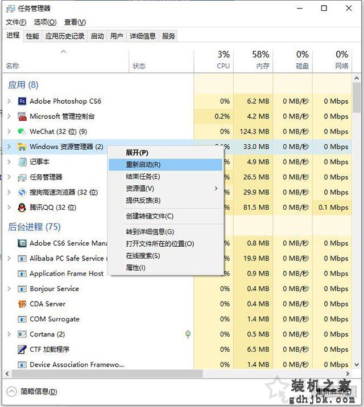Click the Bonjour Service icon
364x407 pixels.
point(22,288)
